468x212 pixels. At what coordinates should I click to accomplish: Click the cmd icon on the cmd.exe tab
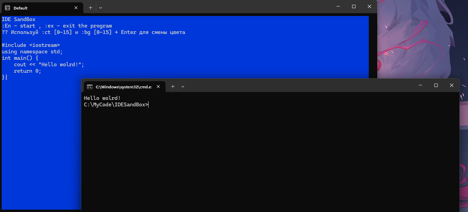pos(89,86)
